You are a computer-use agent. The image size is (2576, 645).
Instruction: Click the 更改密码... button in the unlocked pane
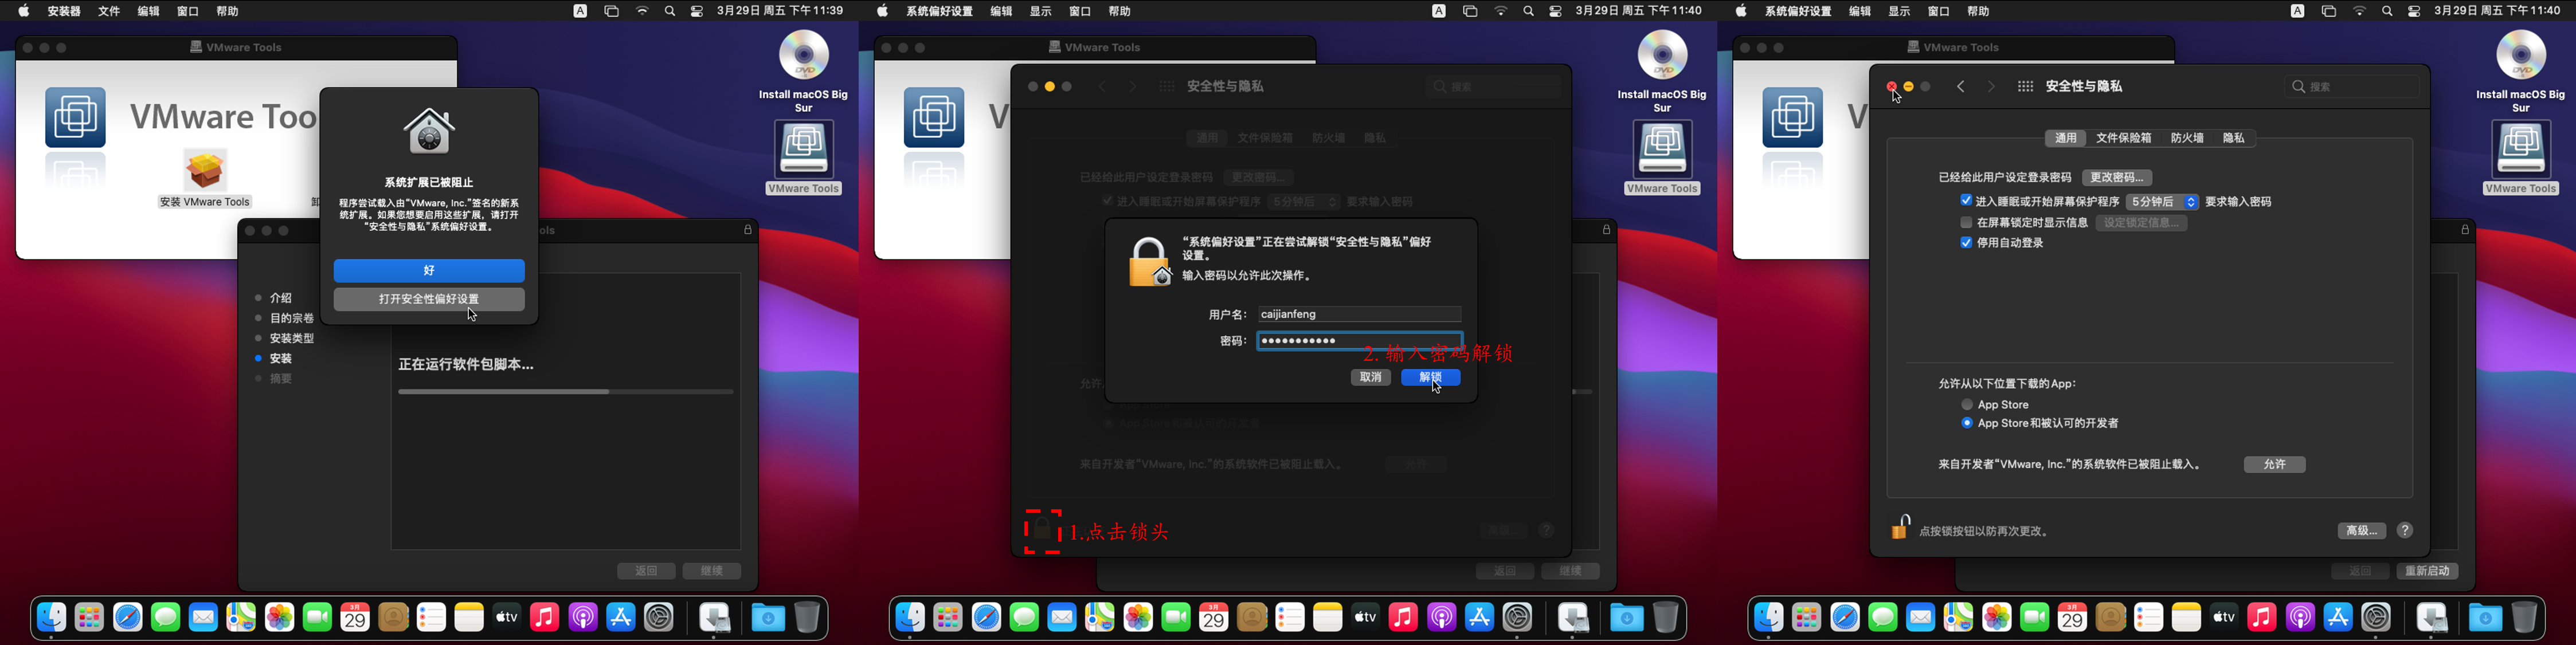(2117, 177)
